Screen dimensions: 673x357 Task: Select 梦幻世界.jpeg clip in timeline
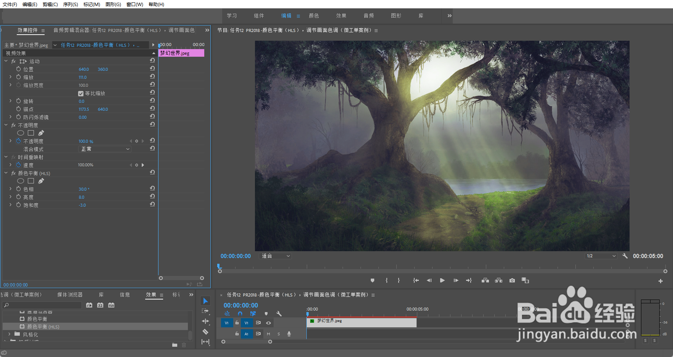tap(362, 322)
